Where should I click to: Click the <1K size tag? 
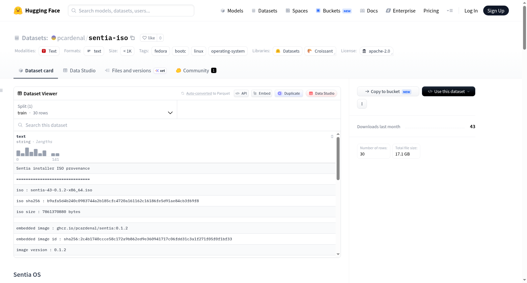(x=127, y=51)
